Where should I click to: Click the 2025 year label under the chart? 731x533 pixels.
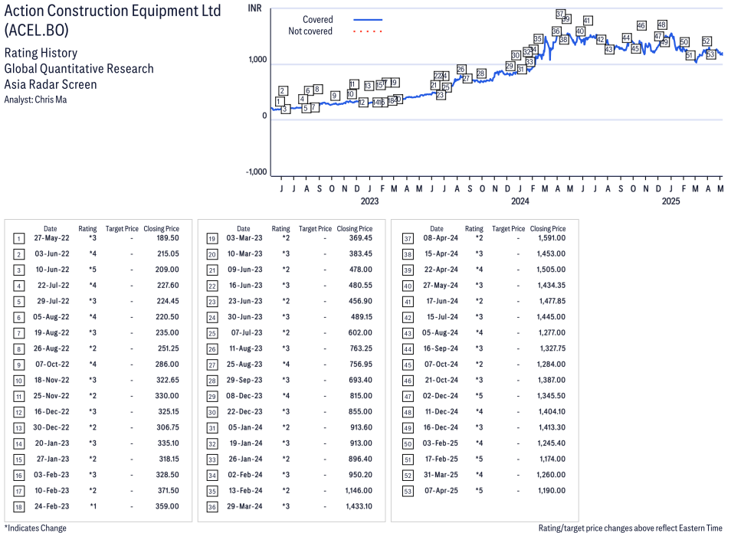(671, 201)
